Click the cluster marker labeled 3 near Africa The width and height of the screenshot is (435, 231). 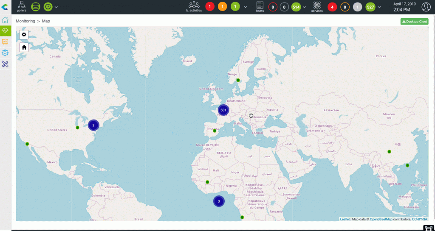pos(219,201)
